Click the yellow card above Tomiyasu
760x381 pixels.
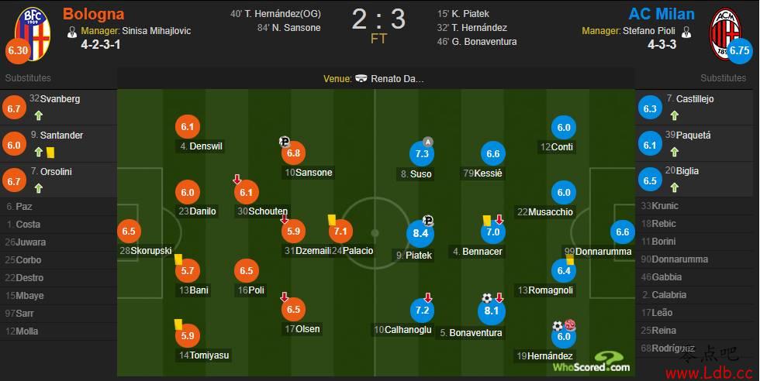coord(178,324)
